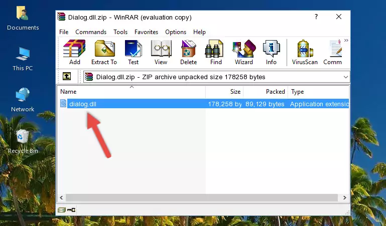This screenshot has height=226, width=386.
Task: Select the Recycle Bin desktop icon
Action: click(x=23, y=141)
